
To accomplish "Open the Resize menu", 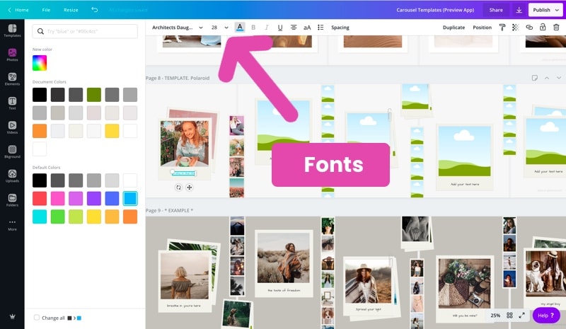I will coord(71,10).
